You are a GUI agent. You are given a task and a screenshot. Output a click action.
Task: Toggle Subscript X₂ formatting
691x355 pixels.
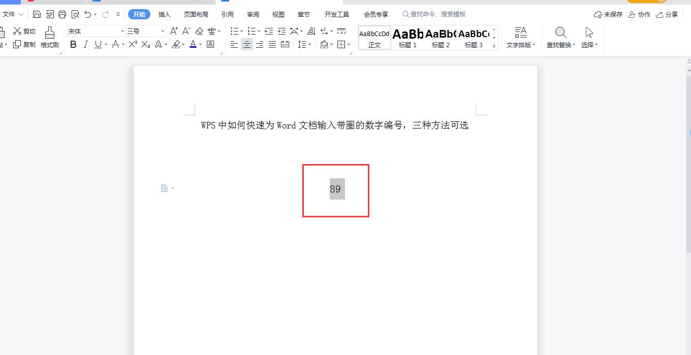click(146, 45)
